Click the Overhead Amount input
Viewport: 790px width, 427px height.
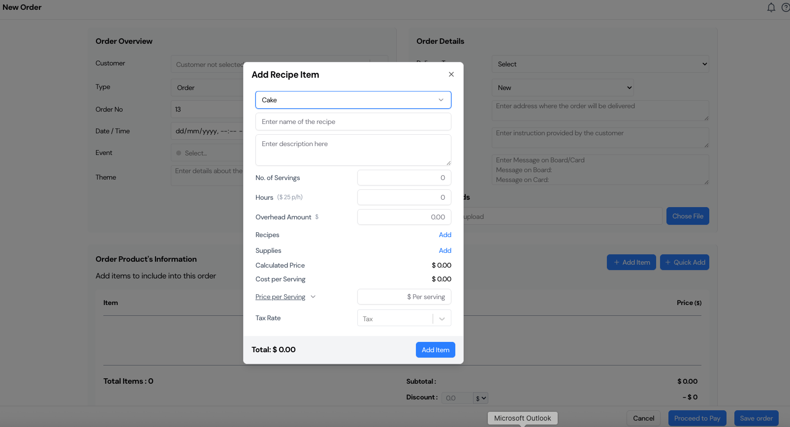404,217
